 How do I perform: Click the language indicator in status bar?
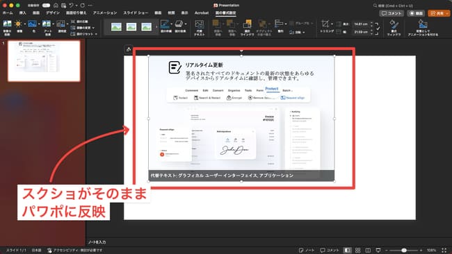click(37, 251)
